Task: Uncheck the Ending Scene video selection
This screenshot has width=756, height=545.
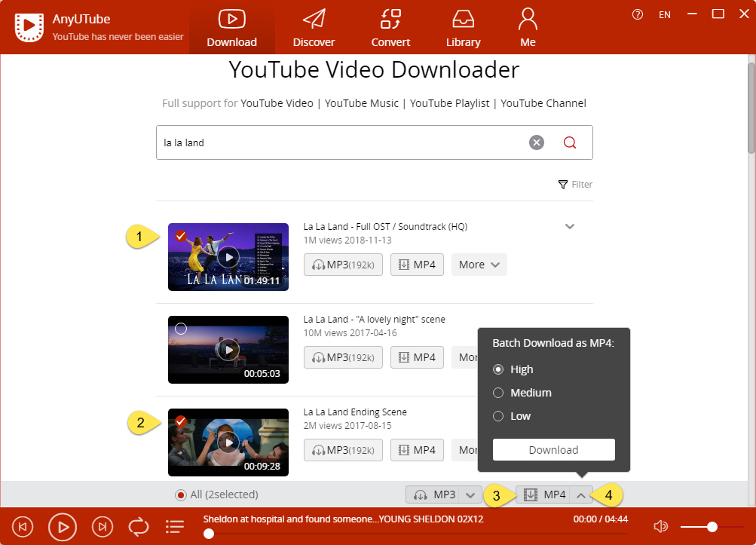Action: click(181, 421)
